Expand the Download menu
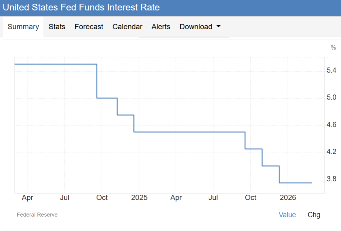 [196, 27]
